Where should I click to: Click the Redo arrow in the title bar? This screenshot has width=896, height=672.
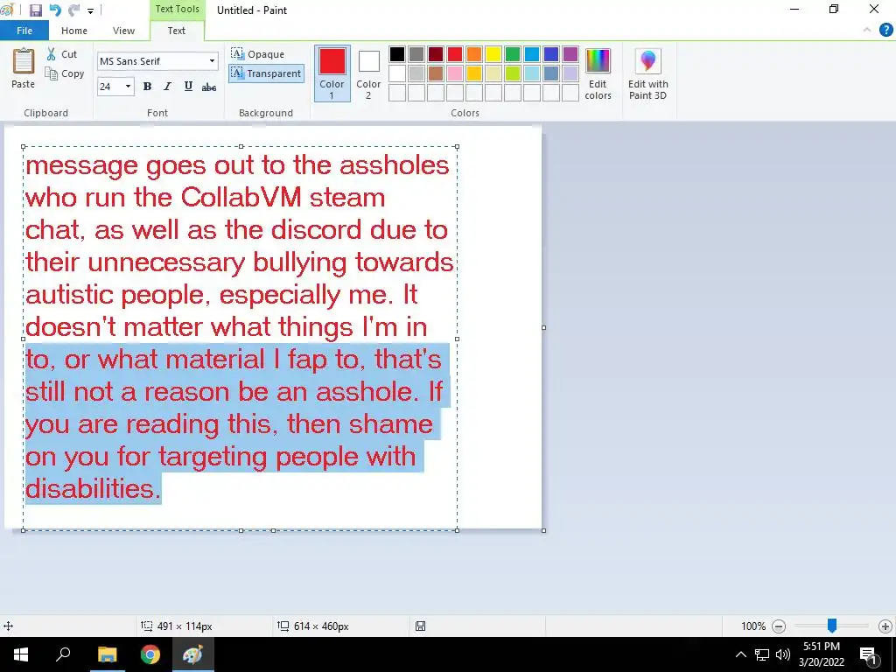73,10
